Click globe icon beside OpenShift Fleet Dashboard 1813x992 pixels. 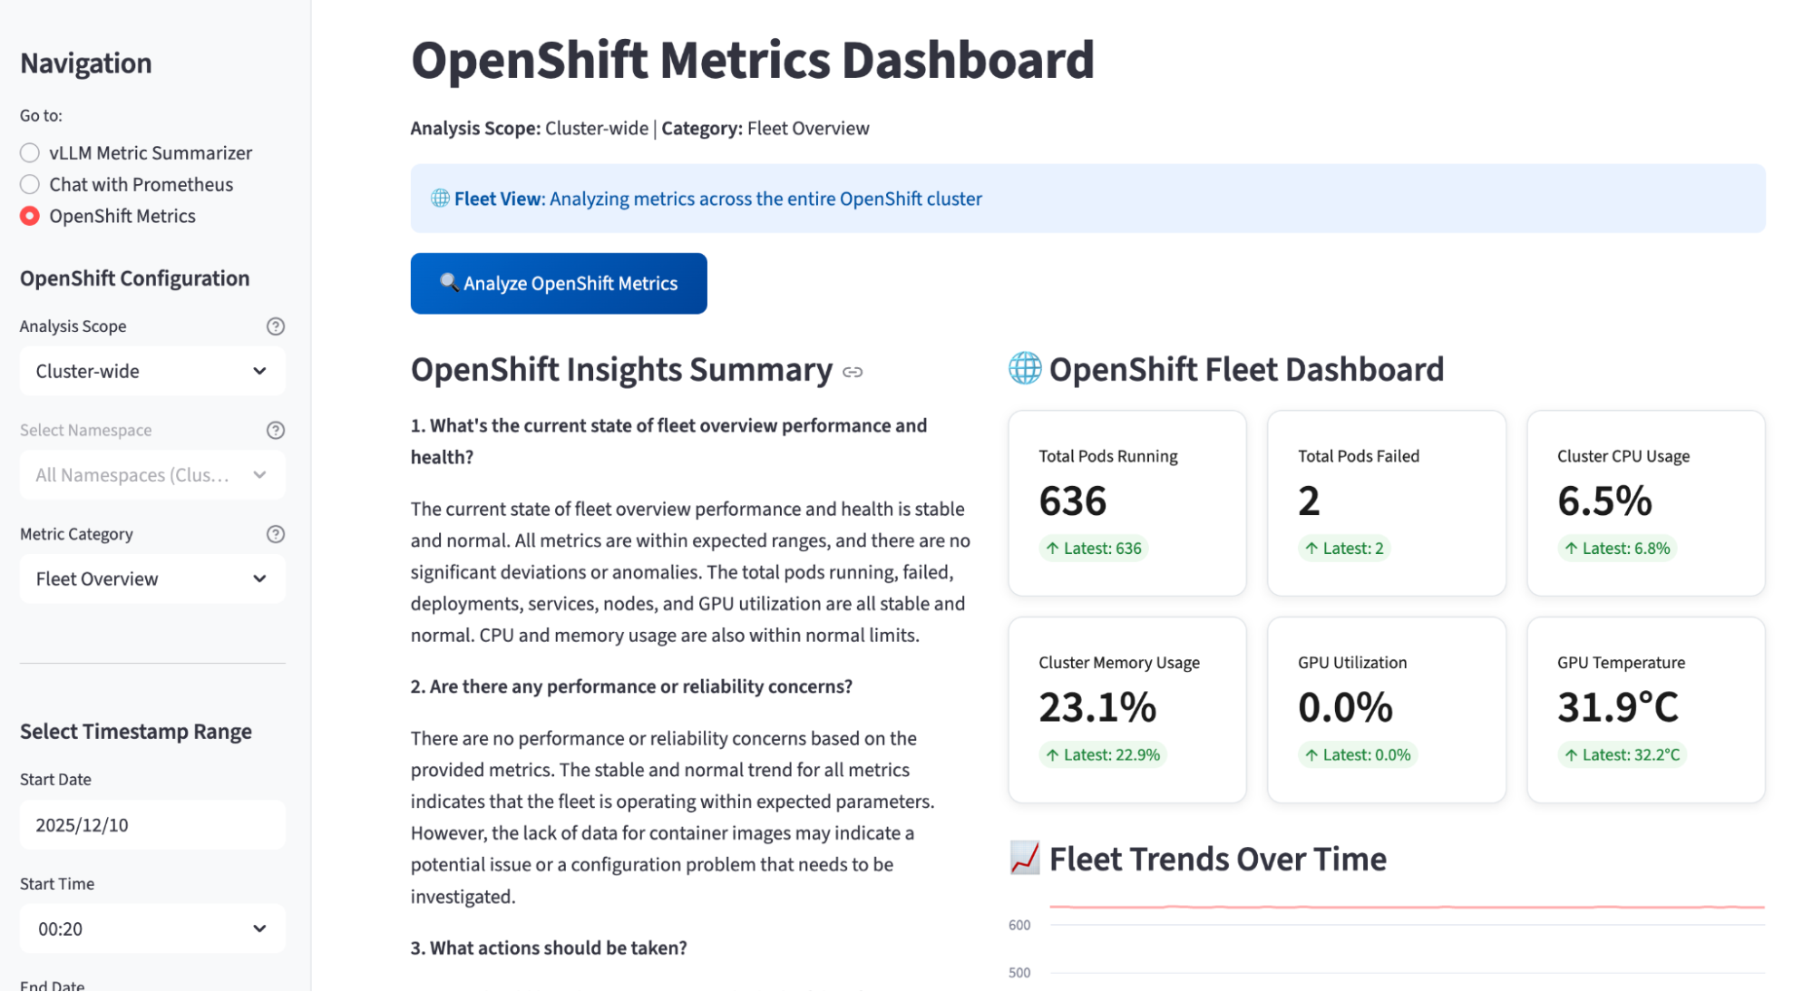point(1025,369)
